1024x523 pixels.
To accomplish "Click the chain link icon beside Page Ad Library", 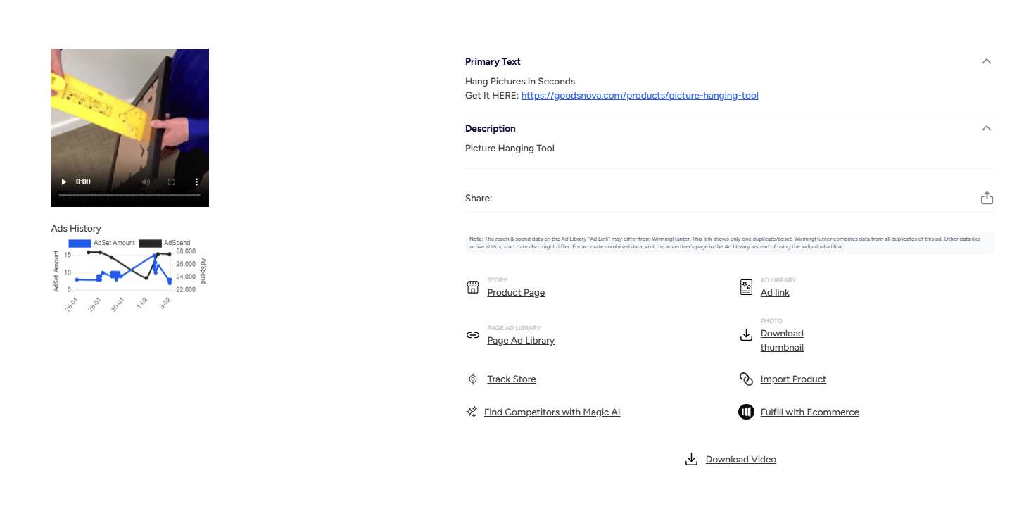I will (x=473, y=335).
